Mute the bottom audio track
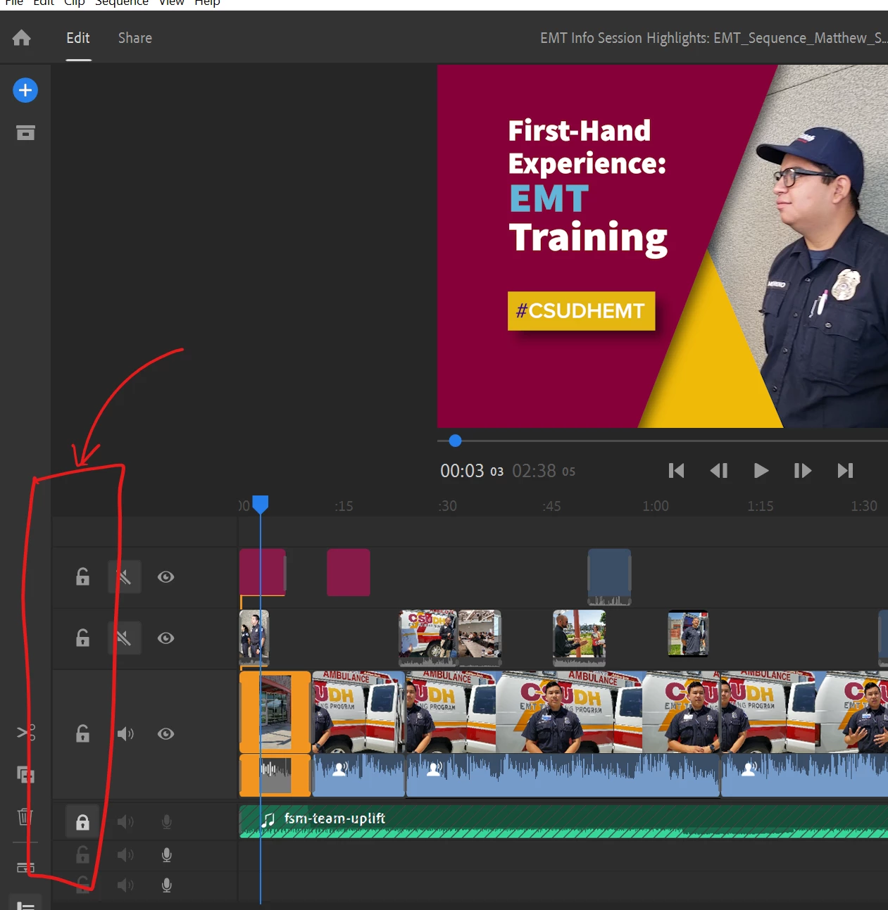This screenshot has height=910, width=888. point(125,885)
